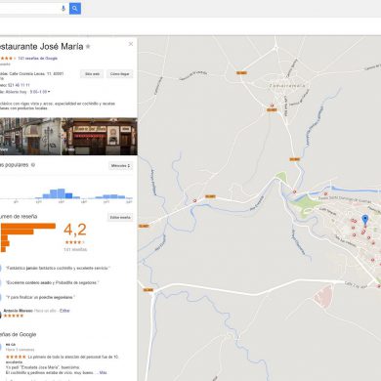The width and height of the screenshot is (381, 381).
Task: Close the Restaurante José María panel
Action: pyautogui.click(x=131, y=44)
